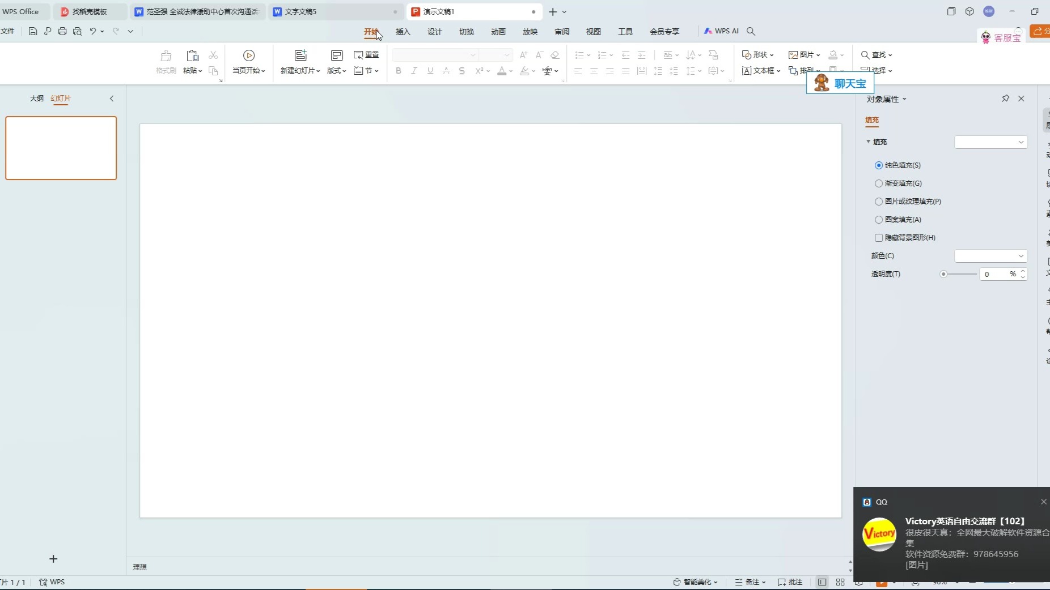The height and width of the screenshot is (590, 1050).
Task: Switch to the 大纲 outline tab
Action: tap(37, 99)
